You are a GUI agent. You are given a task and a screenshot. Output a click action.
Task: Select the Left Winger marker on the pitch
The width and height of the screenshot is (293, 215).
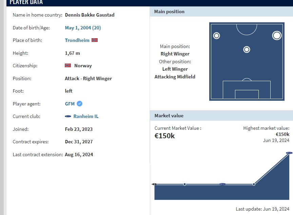tap(216, 35)
